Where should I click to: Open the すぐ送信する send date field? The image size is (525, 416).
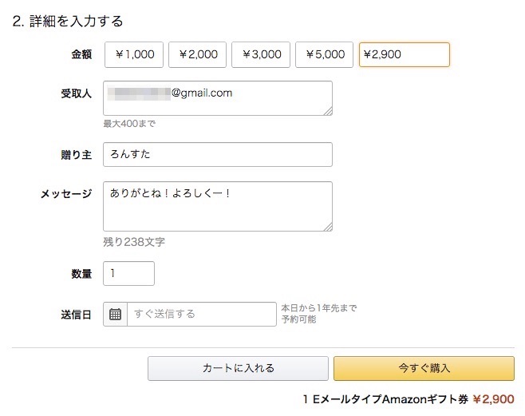click(201, 314)
